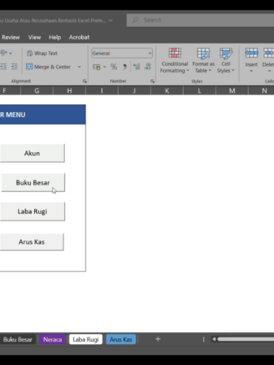274x365 pixels.
Task: Open Number format dialog launcher
Action: 153,81
